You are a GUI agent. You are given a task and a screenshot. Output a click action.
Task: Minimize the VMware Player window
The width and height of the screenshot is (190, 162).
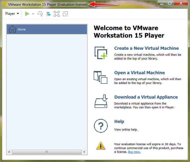coord(162,3)
